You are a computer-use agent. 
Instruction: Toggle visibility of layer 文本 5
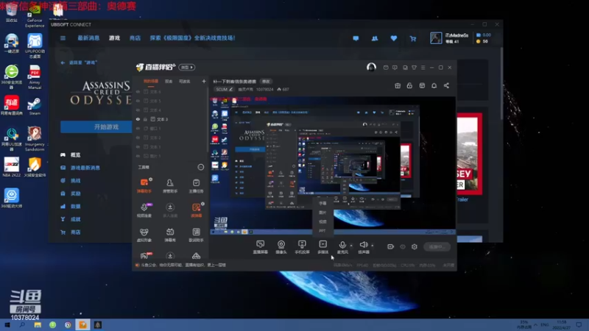138,101
